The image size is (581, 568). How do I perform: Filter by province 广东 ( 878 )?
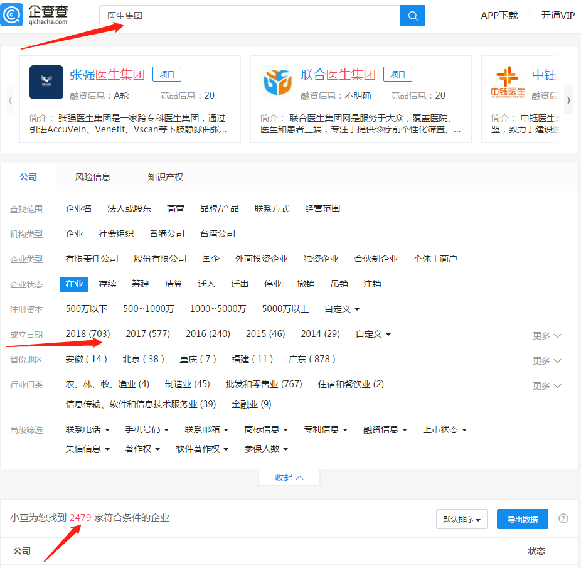(312, 359)
